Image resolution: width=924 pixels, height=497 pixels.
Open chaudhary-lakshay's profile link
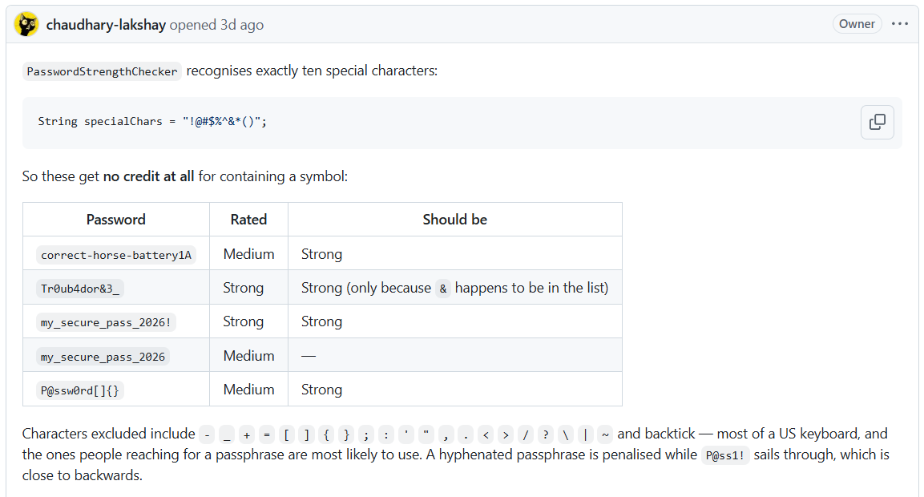click(106, 25)
